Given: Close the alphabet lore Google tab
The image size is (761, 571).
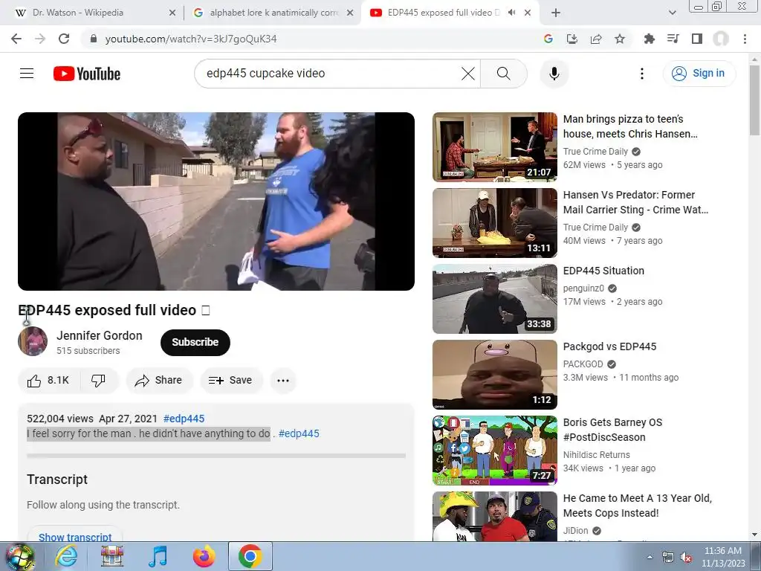Looking at the screenshot, I should point(350,13).
